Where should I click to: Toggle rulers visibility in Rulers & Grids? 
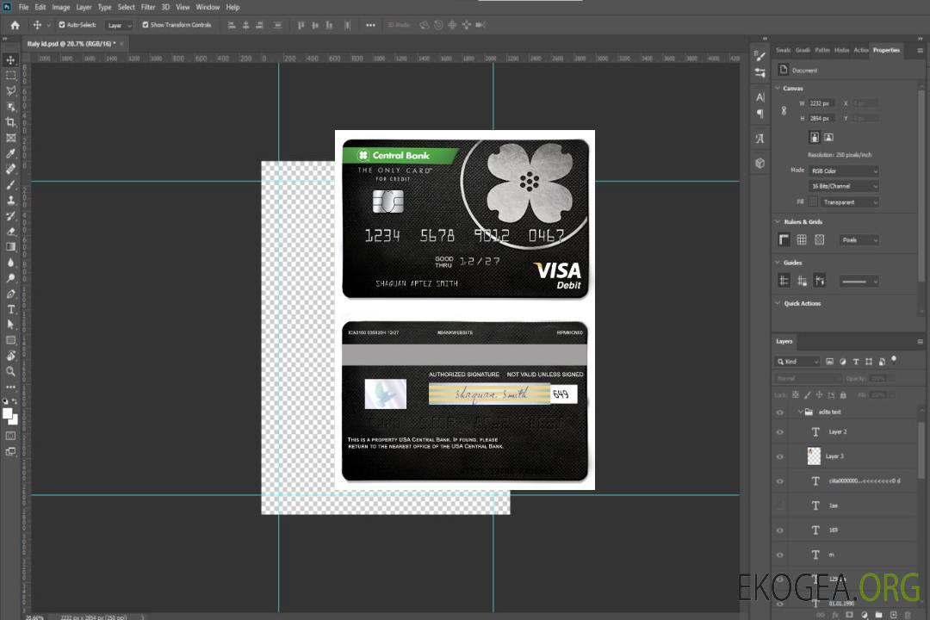(784, 239)
